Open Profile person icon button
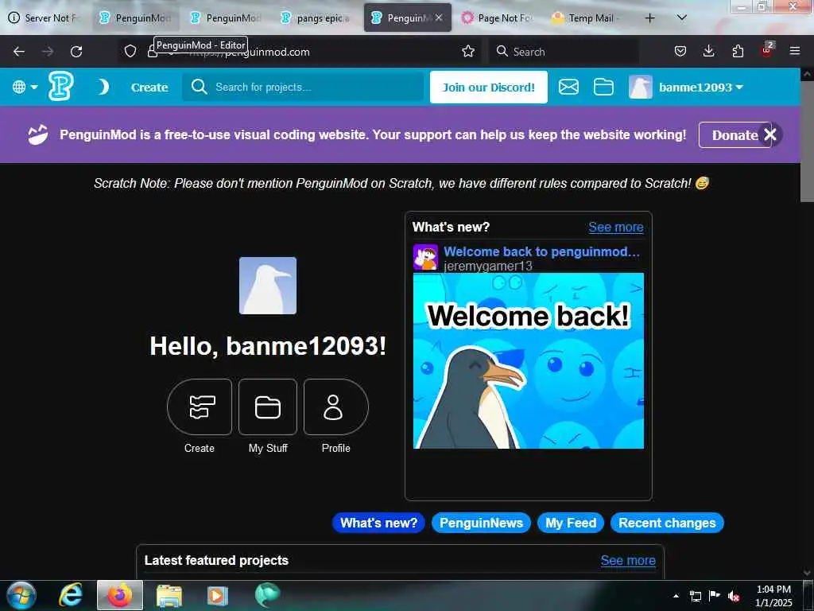The image size is (814, 611). point(336,407)
